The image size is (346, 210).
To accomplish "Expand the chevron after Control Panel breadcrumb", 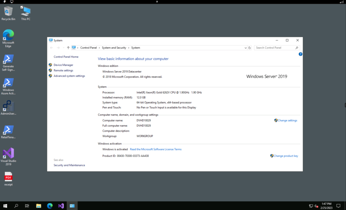I will [x=99, y=48].
